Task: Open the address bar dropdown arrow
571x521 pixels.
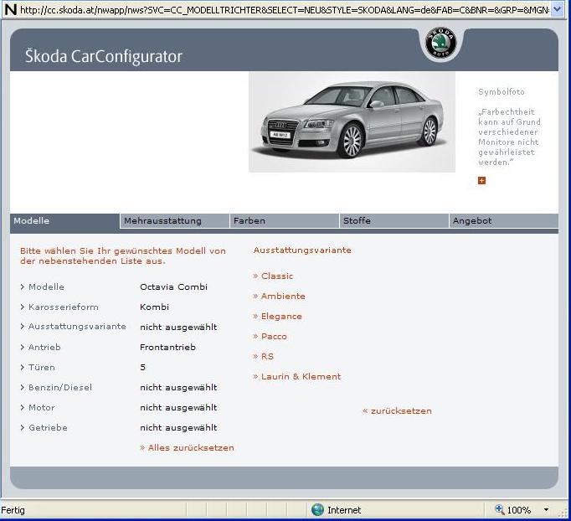Action: coord(557,9)
